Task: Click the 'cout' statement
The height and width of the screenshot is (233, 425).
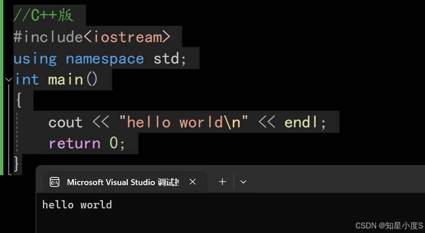Action: (x=66, y=122)
